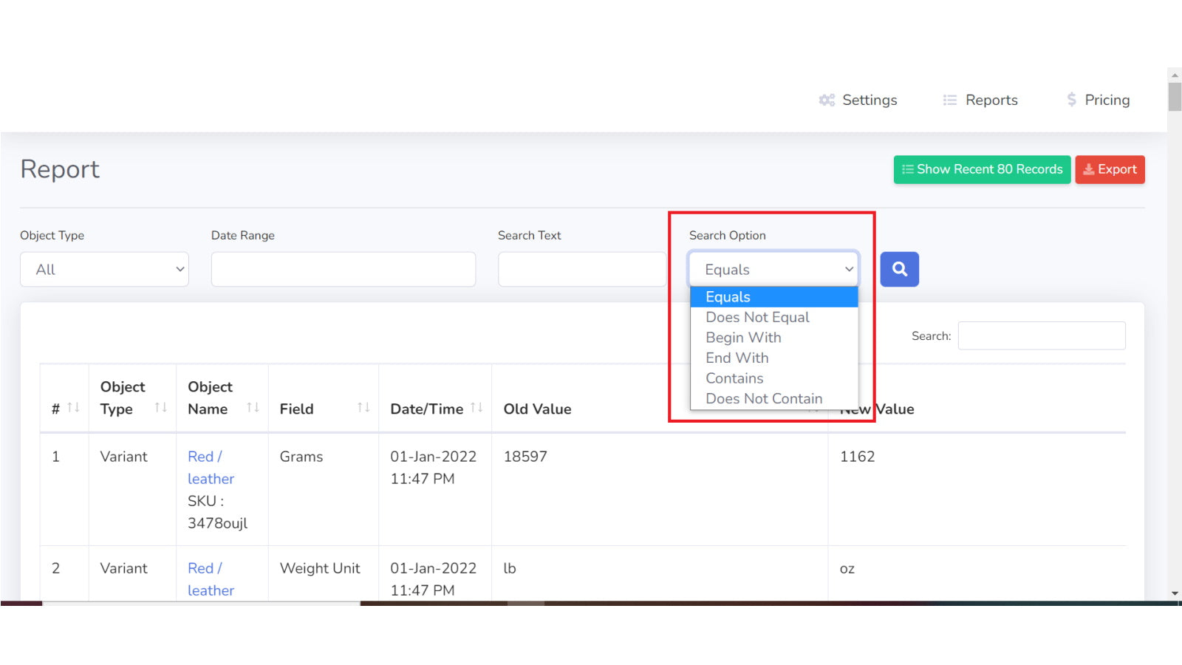Go to Pricing in the navigation bar

pyautogui.click(x=1107, y=99)
